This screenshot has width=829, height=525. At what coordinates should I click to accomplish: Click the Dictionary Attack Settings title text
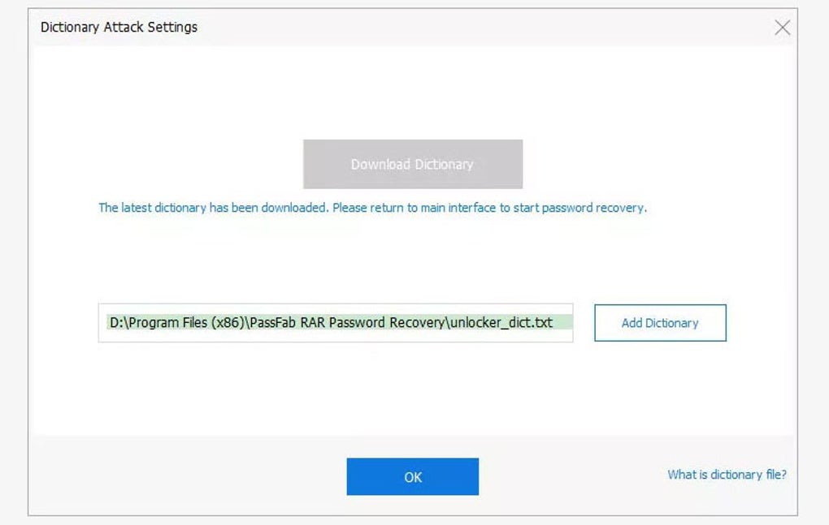pyautogui.click(x=118, y=27)
